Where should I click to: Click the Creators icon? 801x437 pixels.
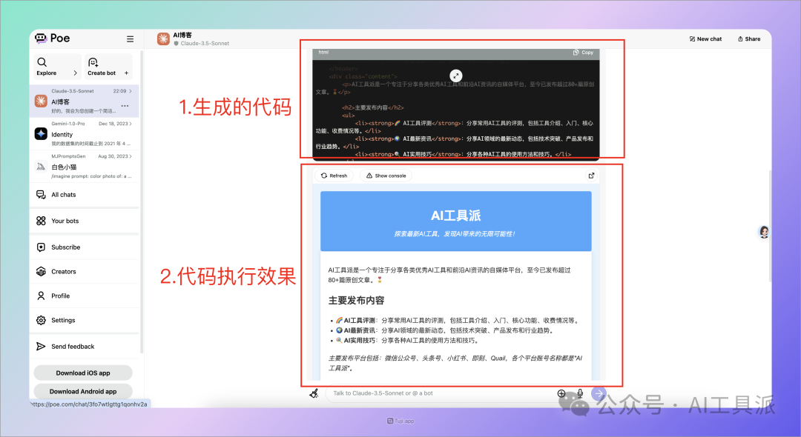pos(41,272)
